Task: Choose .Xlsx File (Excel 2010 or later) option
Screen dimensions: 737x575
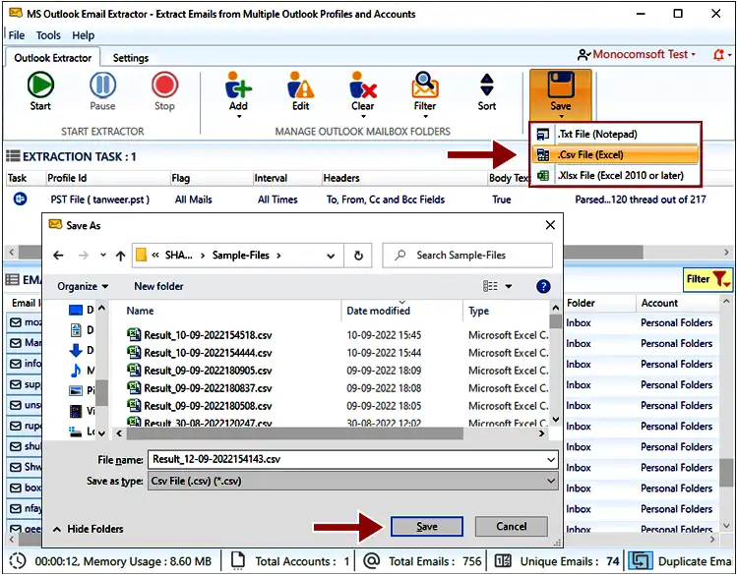Action: (x=615, y=176)
